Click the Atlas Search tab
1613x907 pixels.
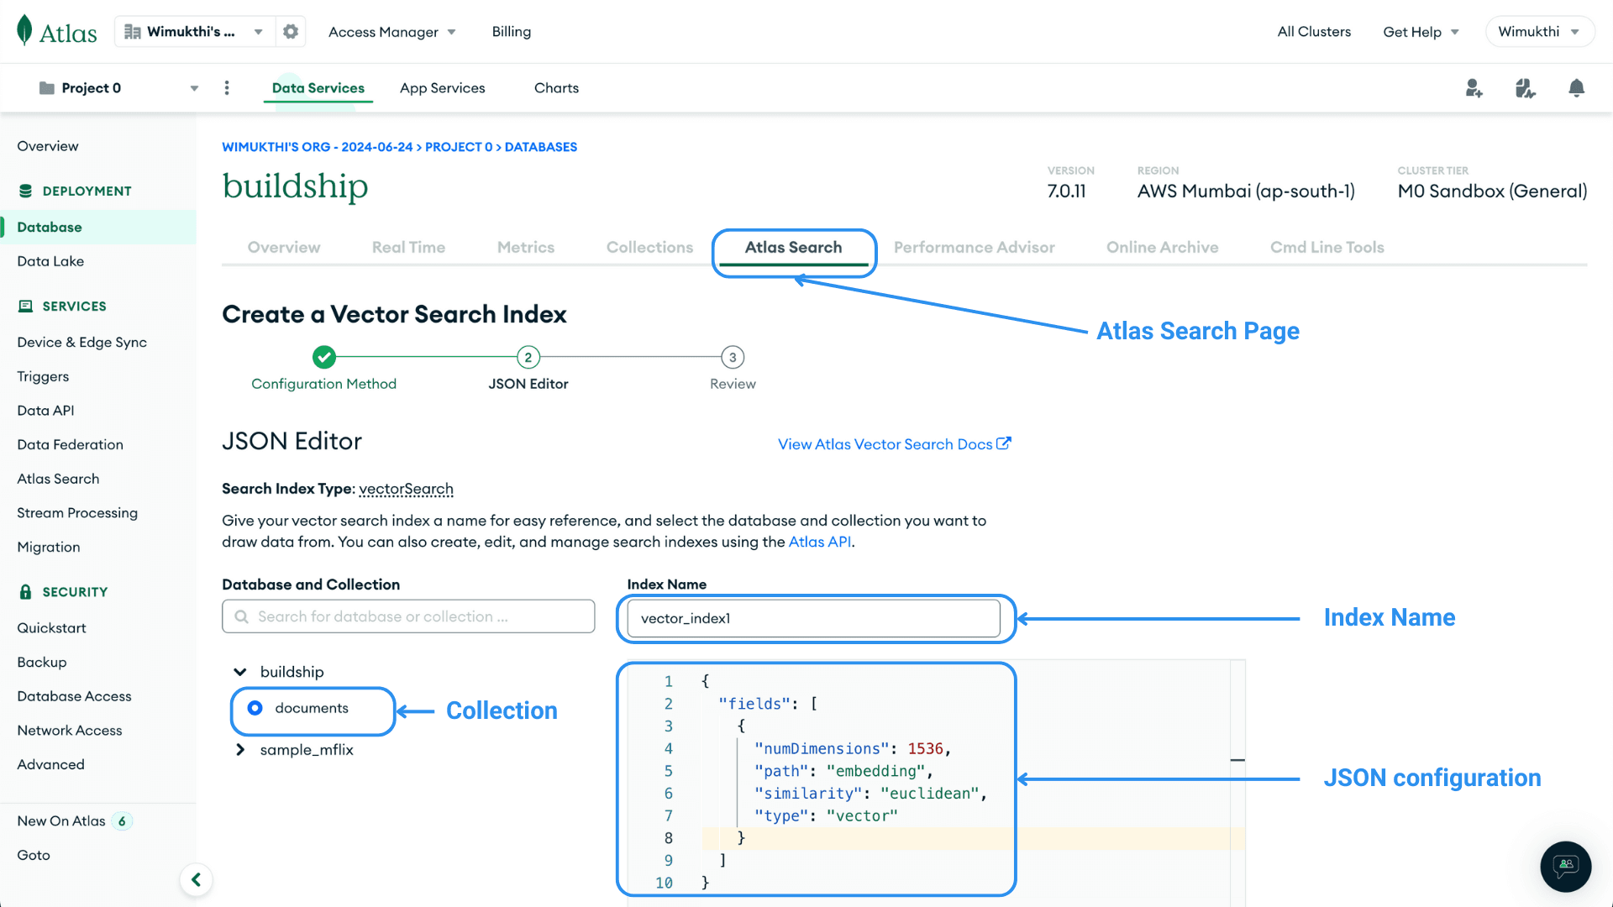click(x=793, y=246)
